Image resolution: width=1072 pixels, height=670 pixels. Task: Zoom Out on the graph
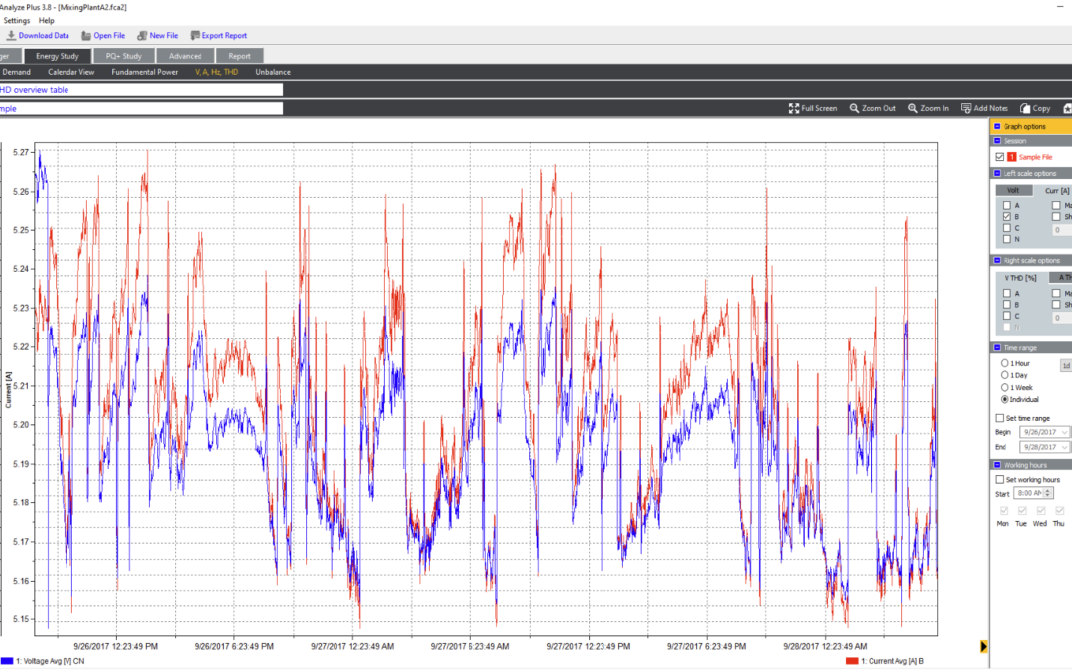pyautogui.click(x=854, y=108)
